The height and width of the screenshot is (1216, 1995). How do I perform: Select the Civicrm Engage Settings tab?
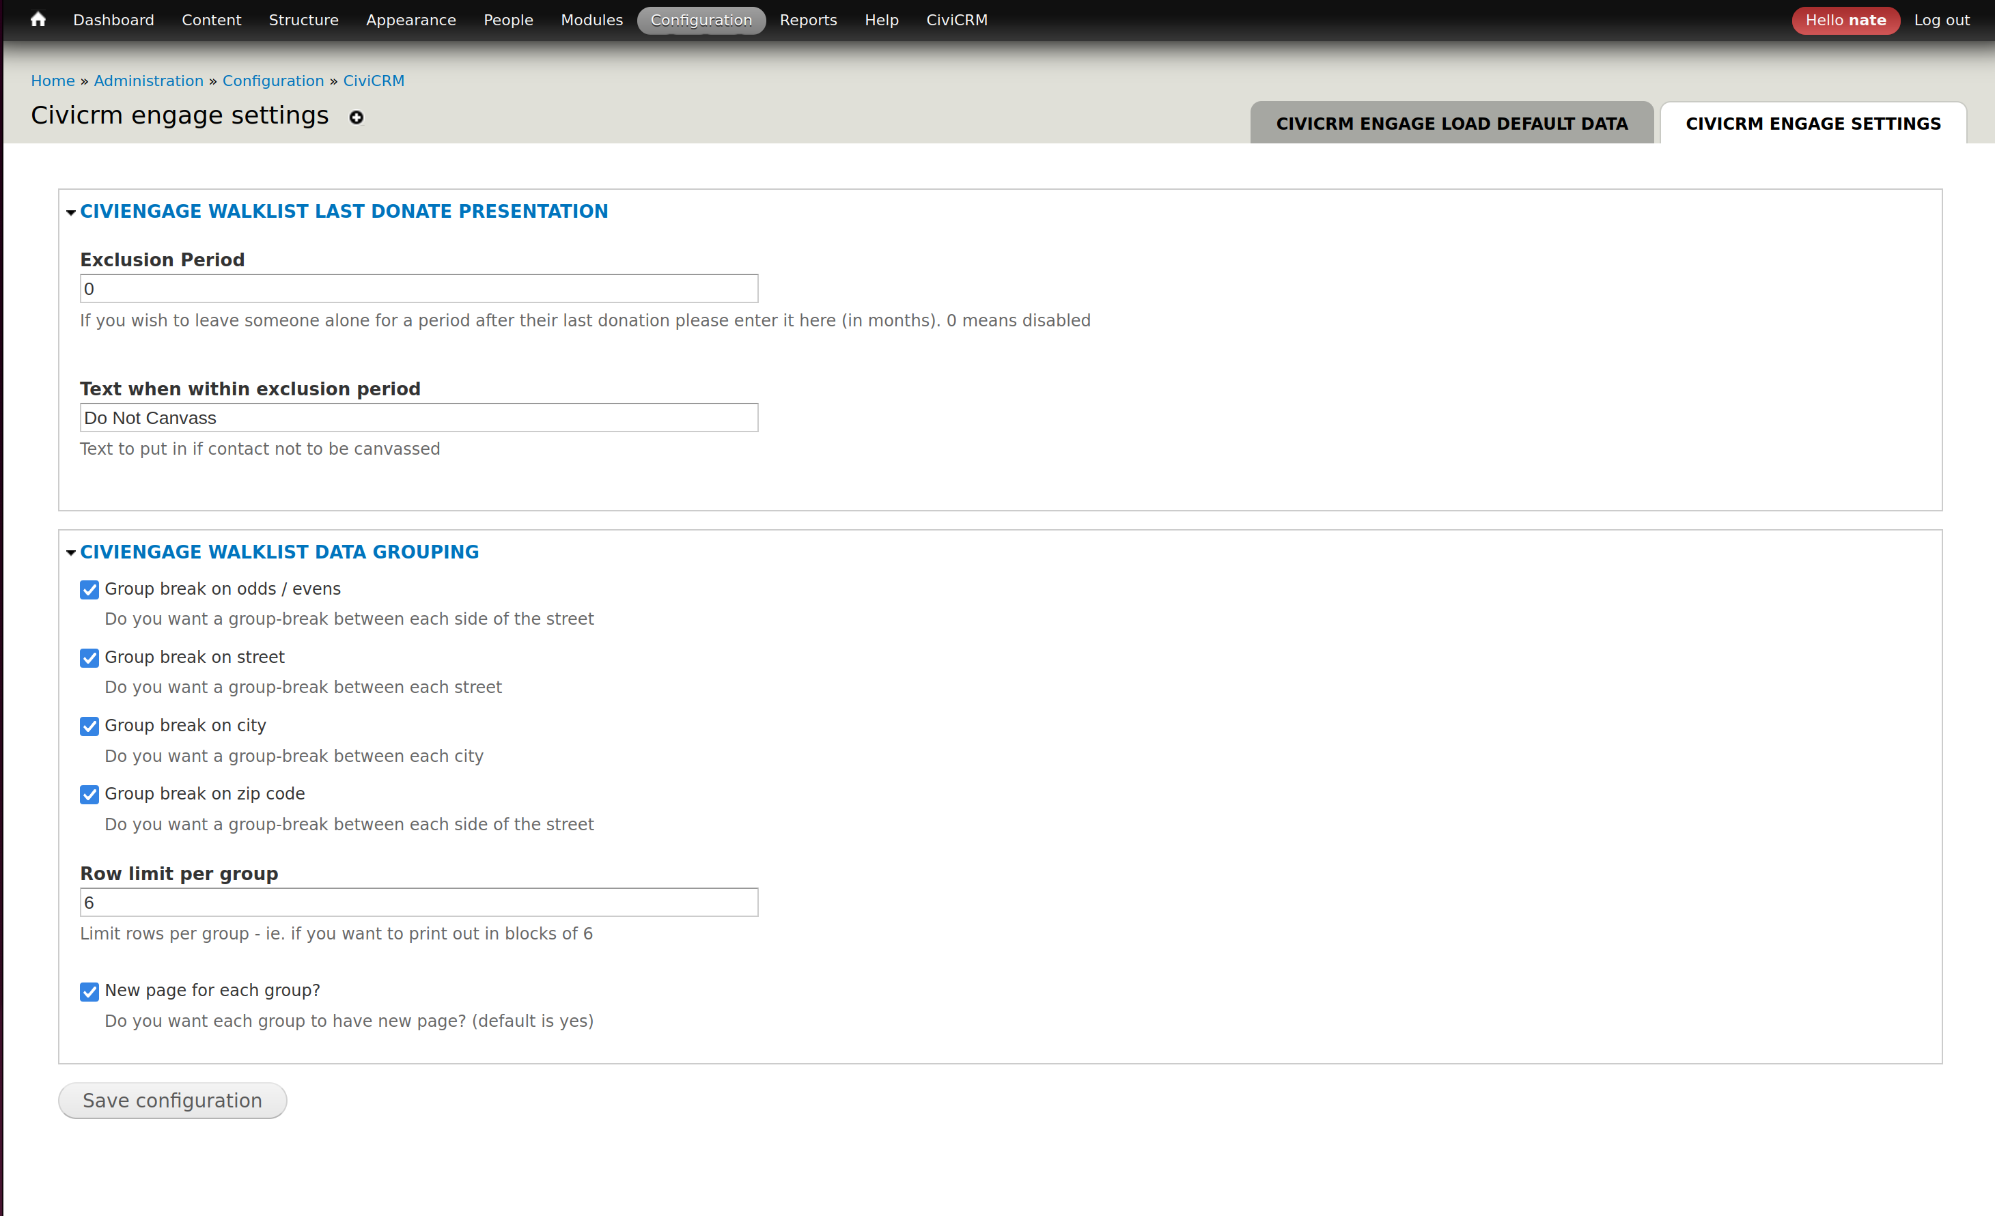point(1813,123)
